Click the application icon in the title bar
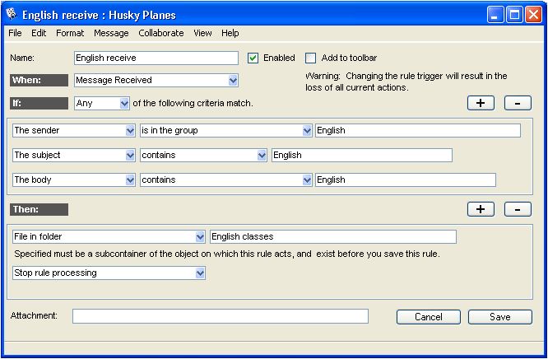Screen dimensions: 548x359 pyautogui.click(x=11, y=15)
